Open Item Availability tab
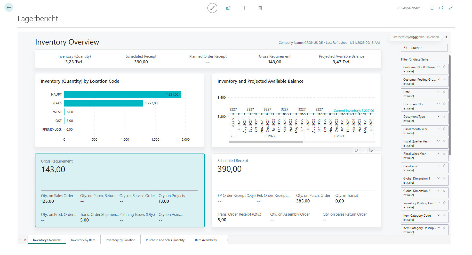 pyautogui.click(x=206, y=240)
